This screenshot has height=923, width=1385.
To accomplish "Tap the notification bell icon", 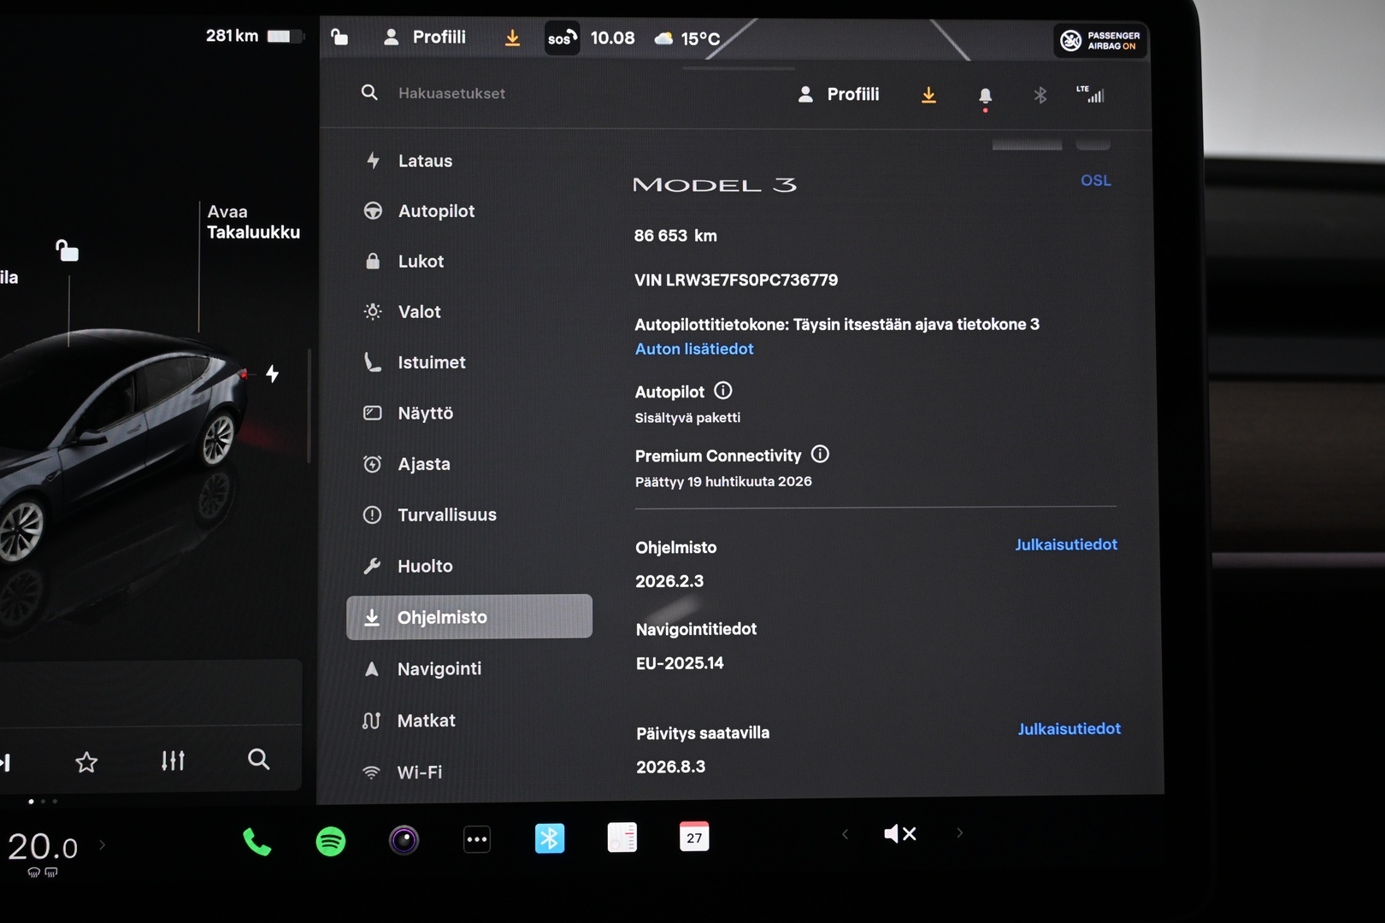I will point(985,96).
